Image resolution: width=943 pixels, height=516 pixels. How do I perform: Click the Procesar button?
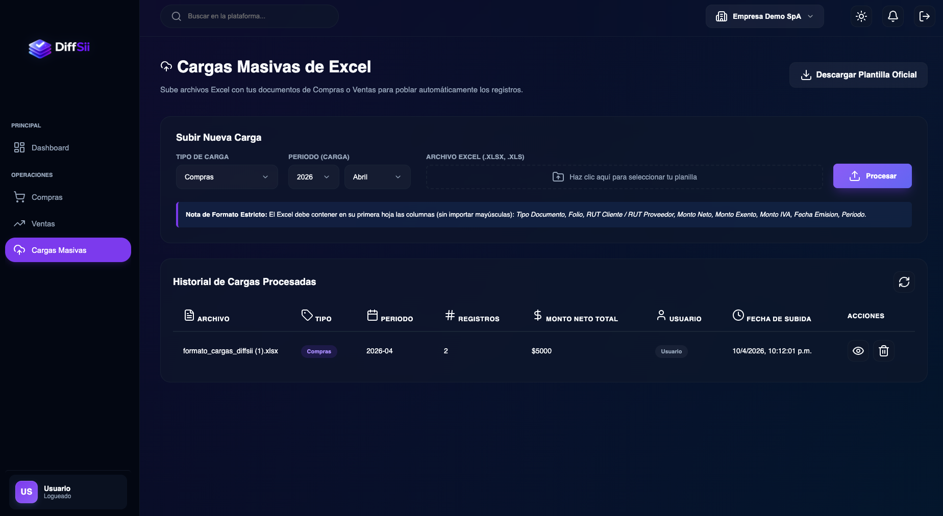click(872, 176)
